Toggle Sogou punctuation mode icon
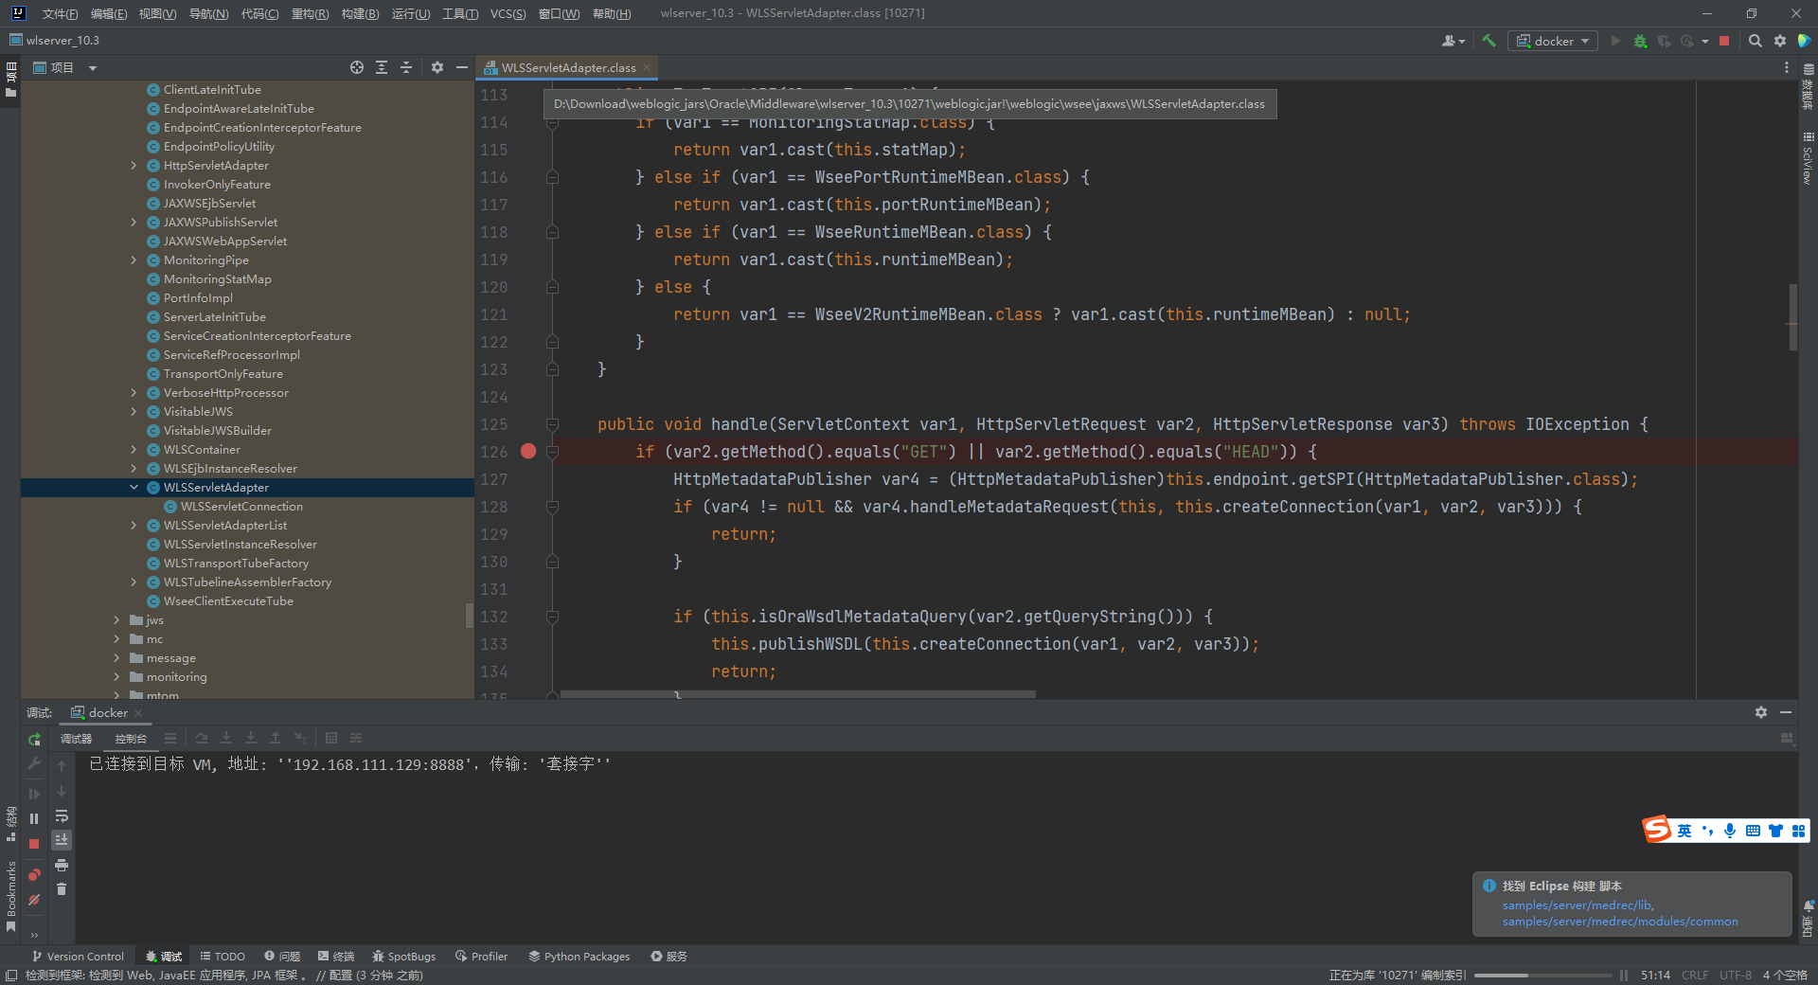 1707,831
